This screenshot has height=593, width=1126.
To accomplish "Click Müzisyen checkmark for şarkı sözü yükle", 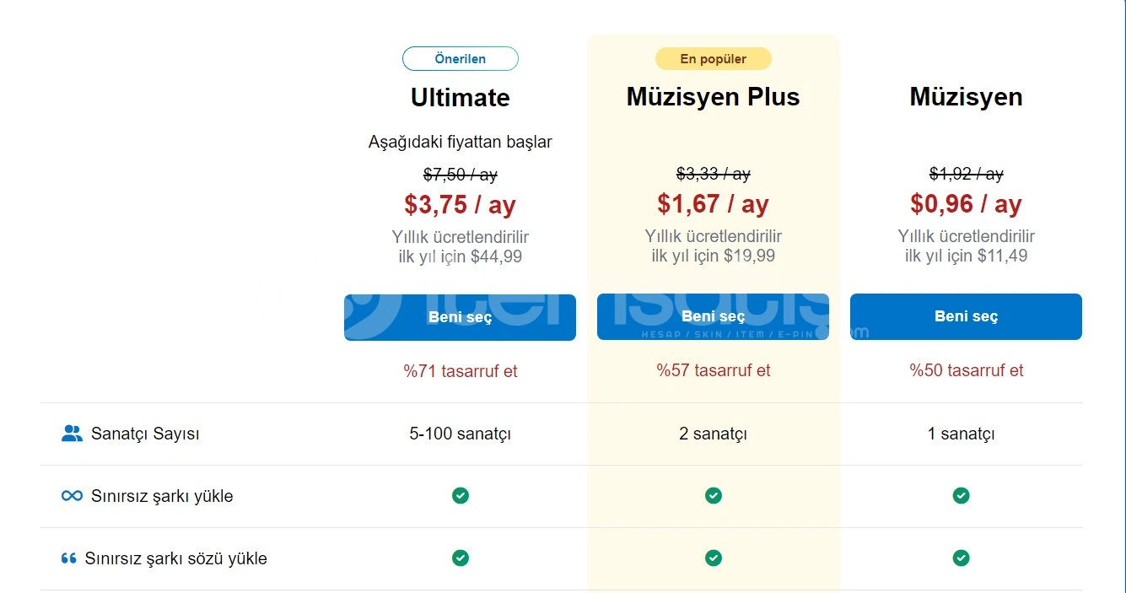I will coord(961,558).
